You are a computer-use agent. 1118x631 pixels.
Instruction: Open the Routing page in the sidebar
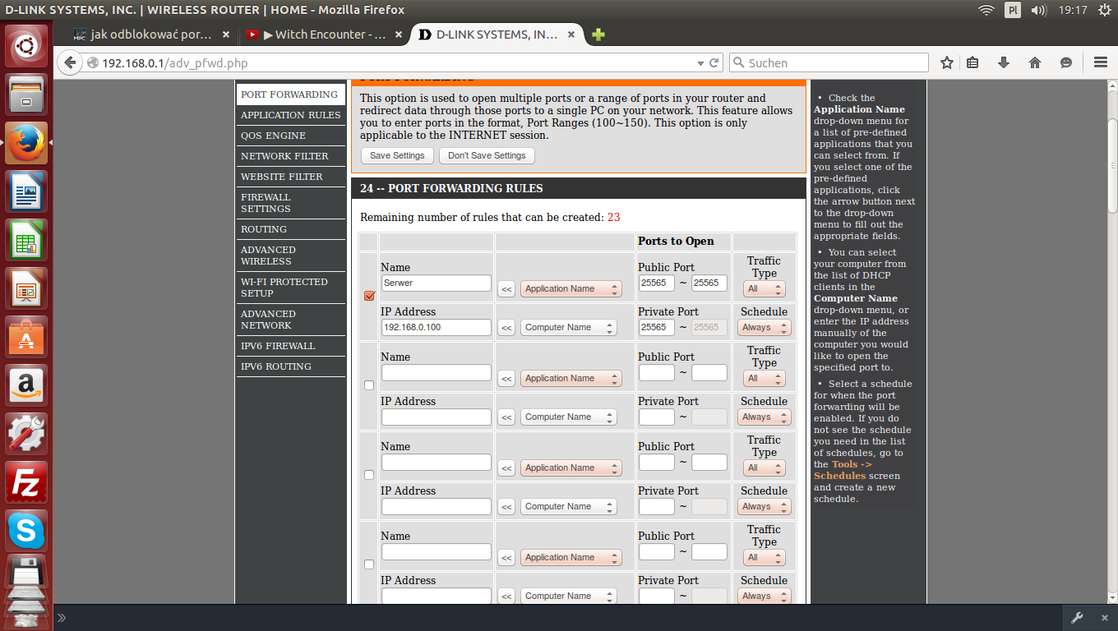[290, 229]
